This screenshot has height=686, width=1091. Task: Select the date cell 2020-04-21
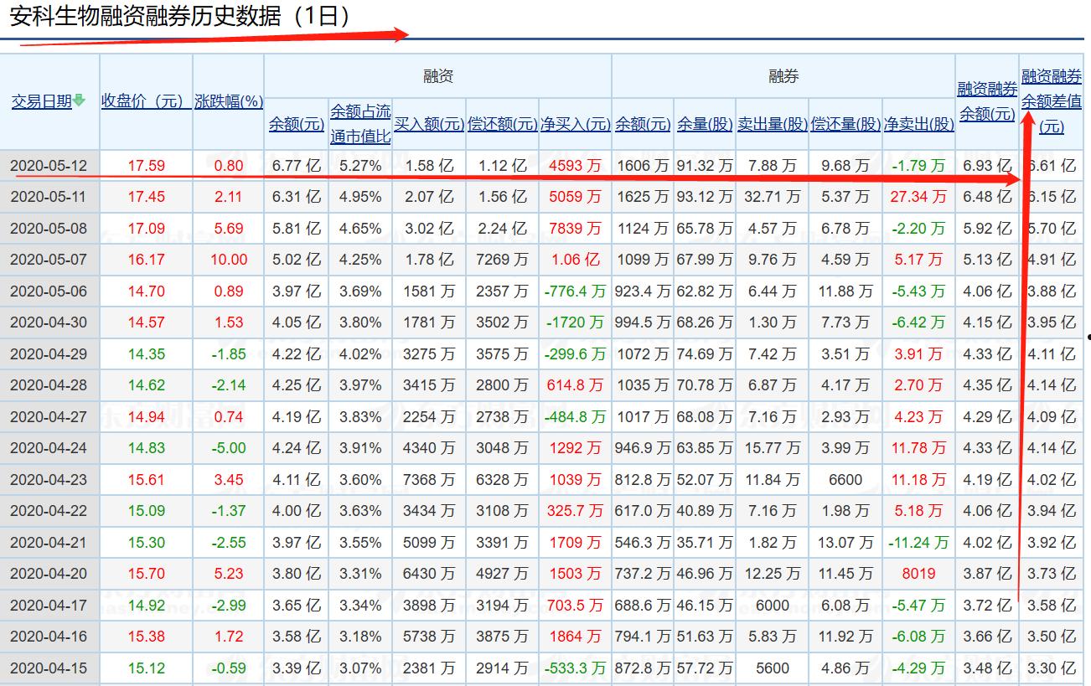click(x=49, y=543)
